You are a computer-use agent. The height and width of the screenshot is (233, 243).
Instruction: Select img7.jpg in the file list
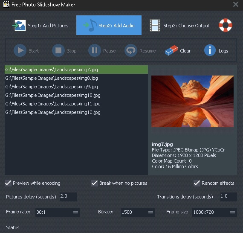point(76,70)
